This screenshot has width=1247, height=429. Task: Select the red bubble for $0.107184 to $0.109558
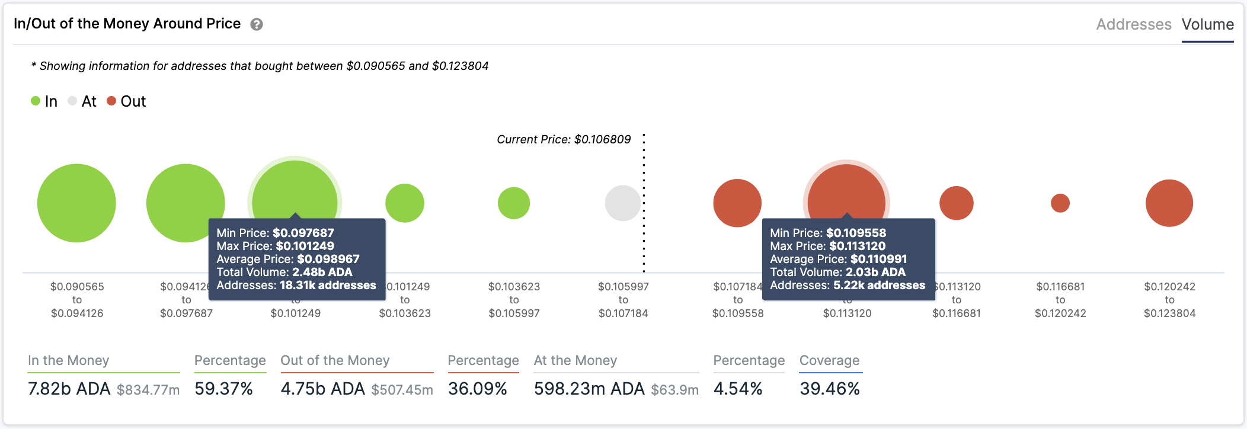[x=737, y=203]
